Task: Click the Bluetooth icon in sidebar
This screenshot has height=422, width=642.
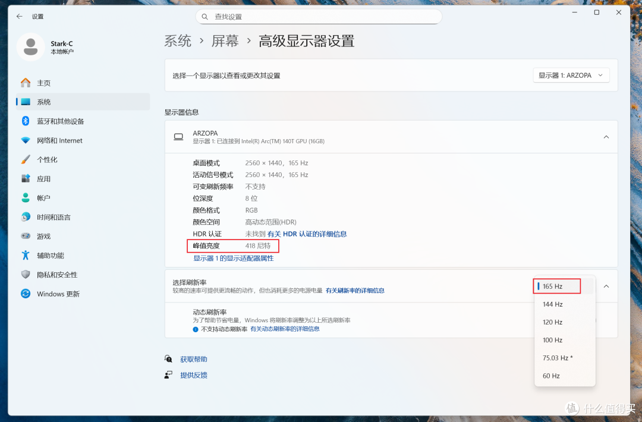Action: point(26,121)
